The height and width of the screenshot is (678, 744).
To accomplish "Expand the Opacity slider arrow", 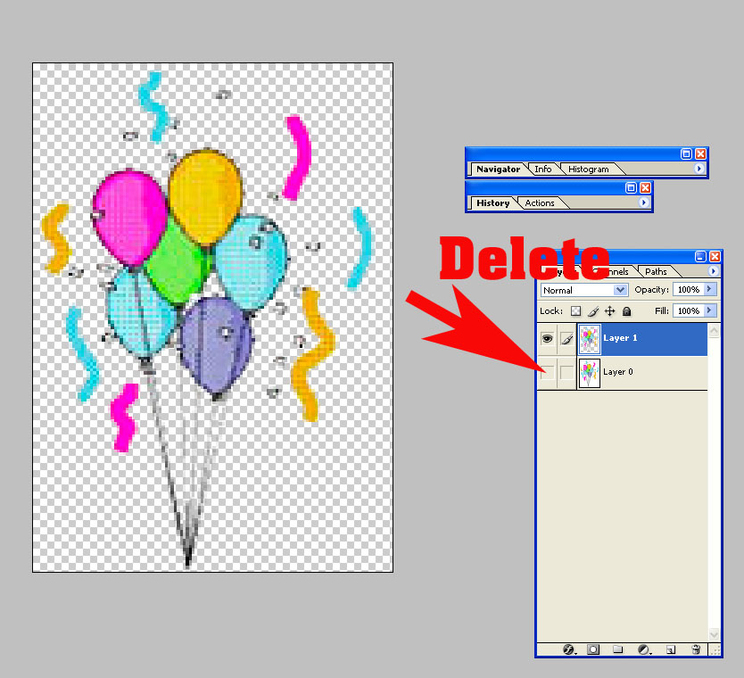I will click(709, 290).
